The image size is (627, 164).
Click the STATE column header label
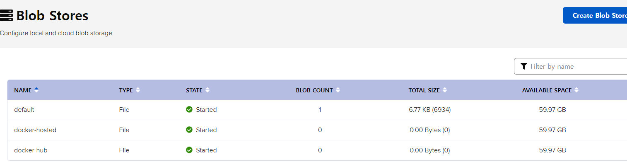click(194, 90)
